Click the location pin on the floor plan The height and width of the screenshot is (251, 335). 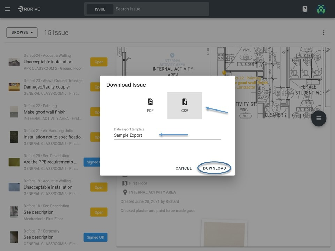point(172,55)
